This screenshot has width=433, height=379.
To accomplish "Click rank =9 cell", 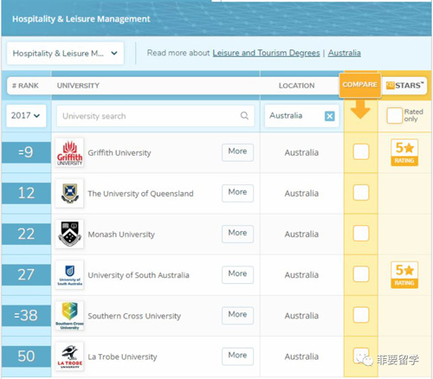I will pyautogui.click(x=26, y=152).
